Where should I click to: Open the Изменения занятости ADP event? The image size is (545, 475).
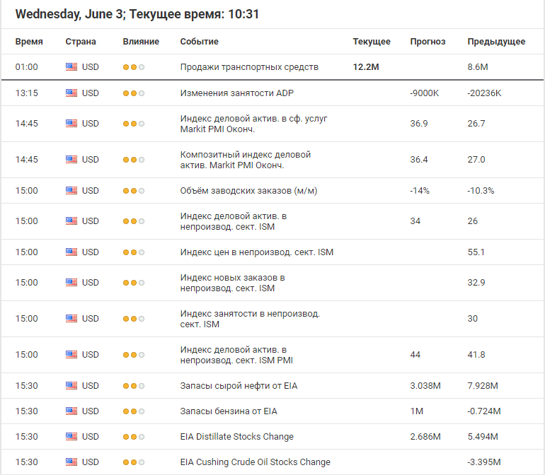[236, 93]
